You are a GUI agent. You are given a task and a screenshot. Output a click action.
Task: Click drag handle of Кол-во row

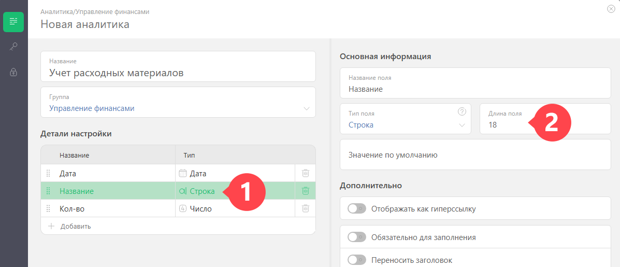[x=48, y=209]
